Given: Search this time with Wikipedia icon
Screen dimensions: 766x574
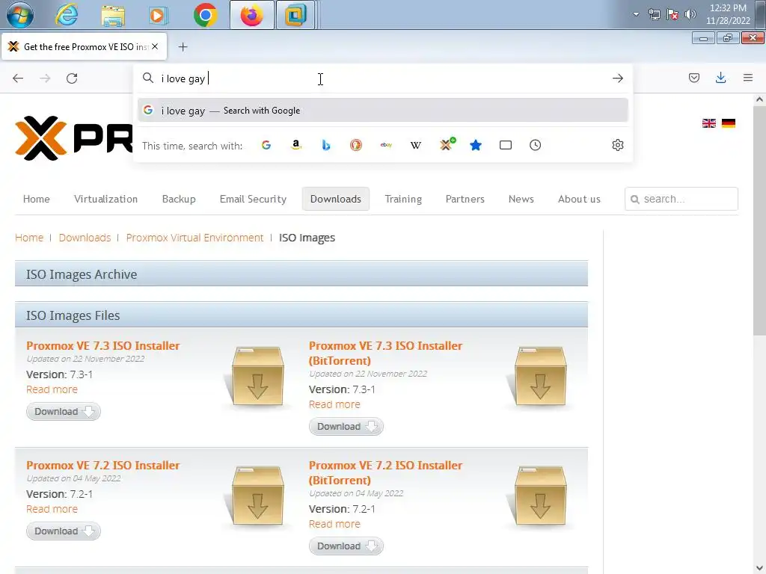Looking at the screenshot, I should pyautogui.click(x=416, y=145).
